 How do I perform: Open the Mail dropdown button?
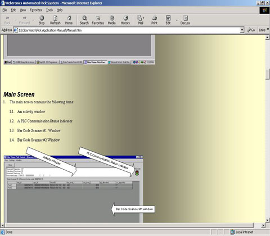tap(141, 20)
